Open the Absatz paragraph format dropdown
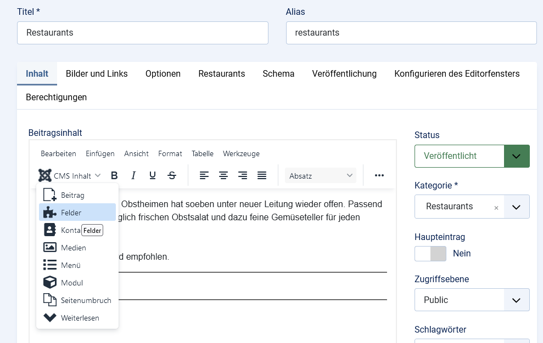Image resolution: width=543 pixels, height=343 pixels. (321, 176)
